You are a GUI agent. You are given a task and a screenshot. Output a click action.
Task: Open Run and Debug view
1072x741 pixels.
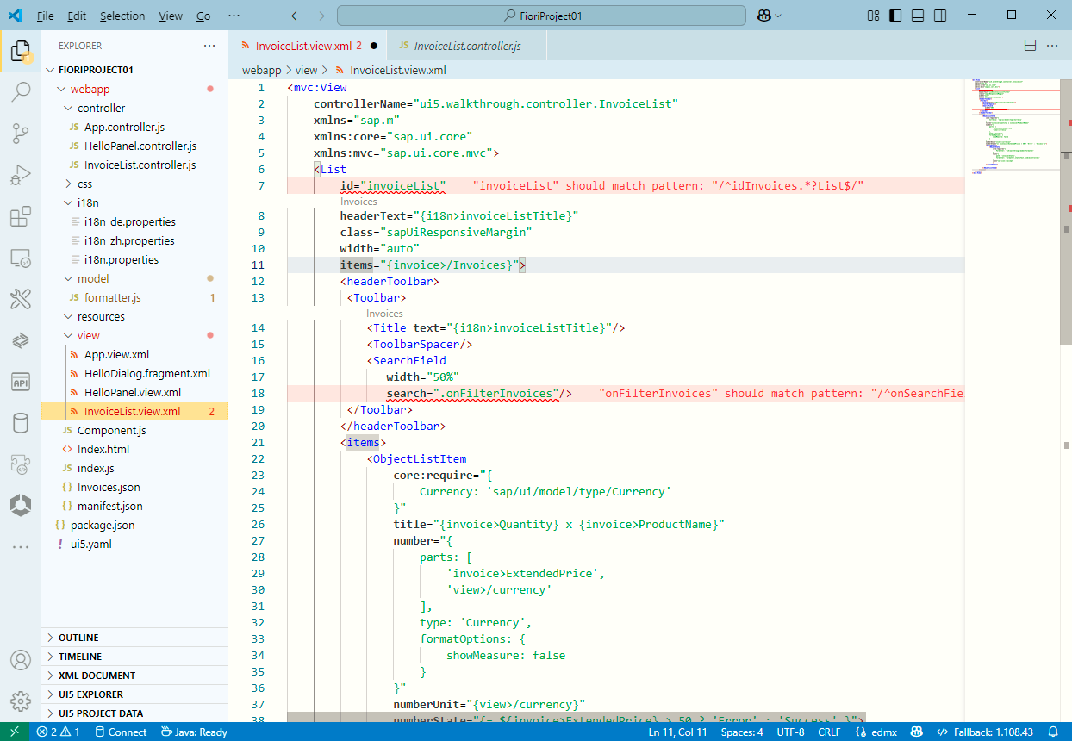[x=21, y=175]
